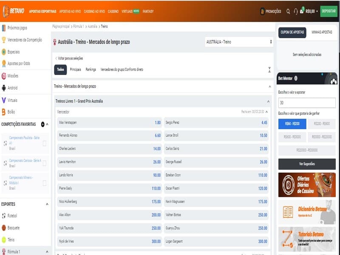Open Próximos jogos calendar icon

click(x=4, y=28)
